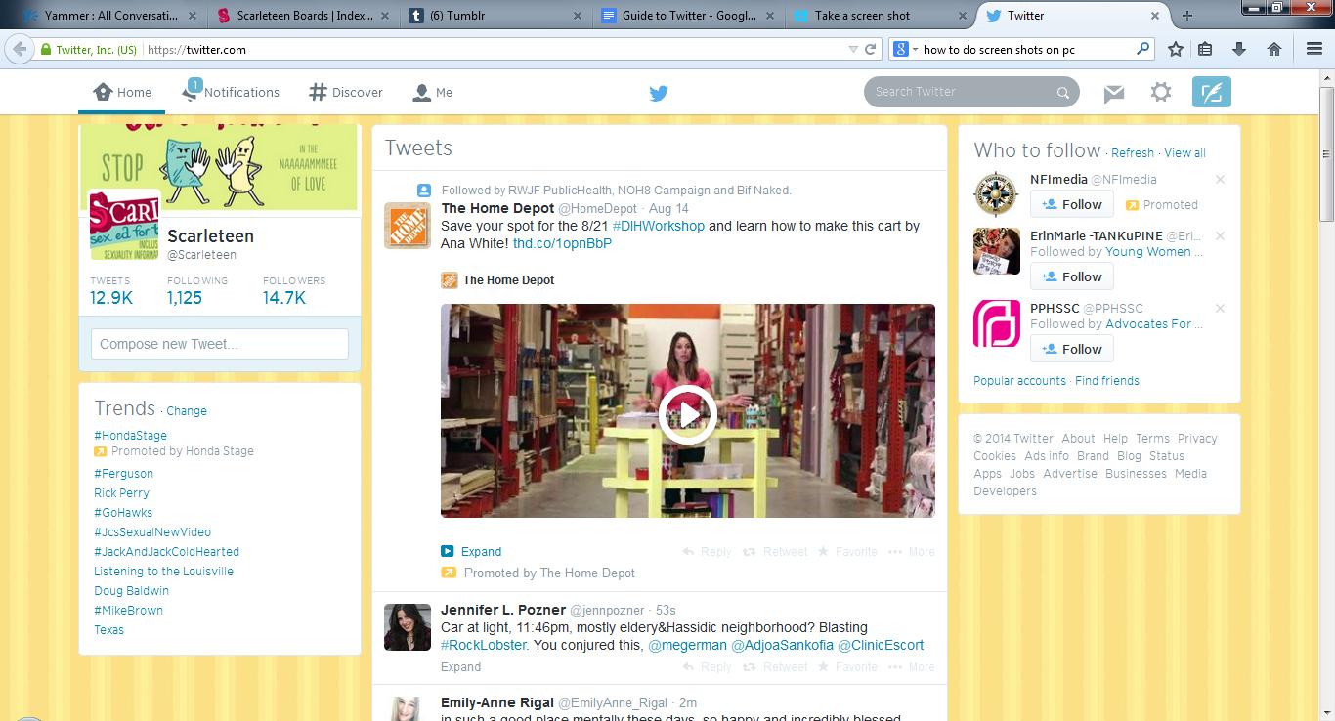The width and height of the screenshot is (1335, 721).
Task: Open Find friends link
Action: pos(1107,381)
